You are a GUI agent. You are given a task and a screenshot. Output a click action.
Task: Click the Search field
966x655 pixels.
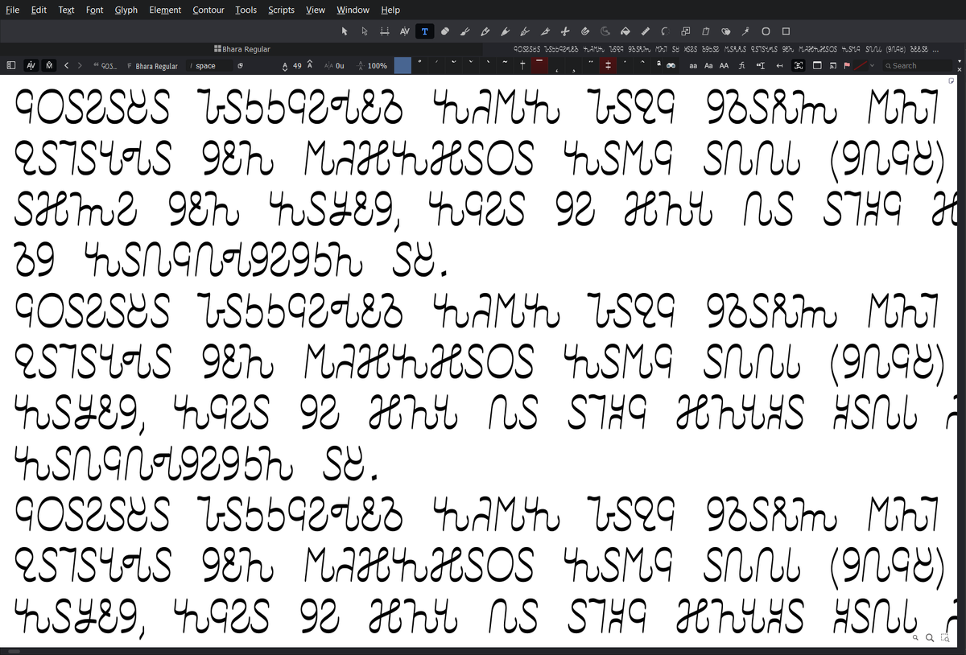click(x=916, y=65)
